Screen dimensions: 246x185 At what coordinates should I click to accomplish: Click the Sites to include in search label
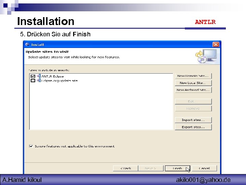pos(49,70)
